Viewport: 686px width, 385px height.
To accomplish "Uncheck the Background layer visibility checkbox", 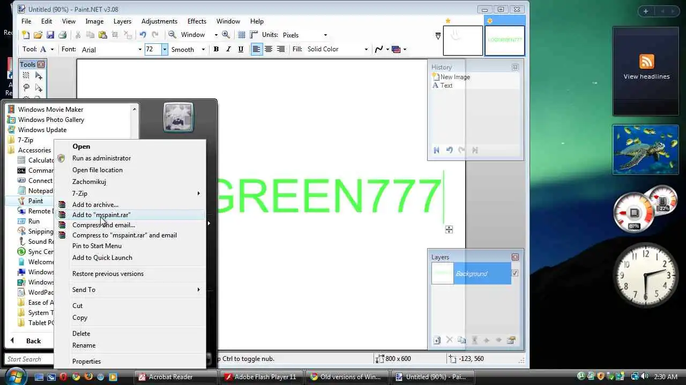I will [x=514, y=273].
